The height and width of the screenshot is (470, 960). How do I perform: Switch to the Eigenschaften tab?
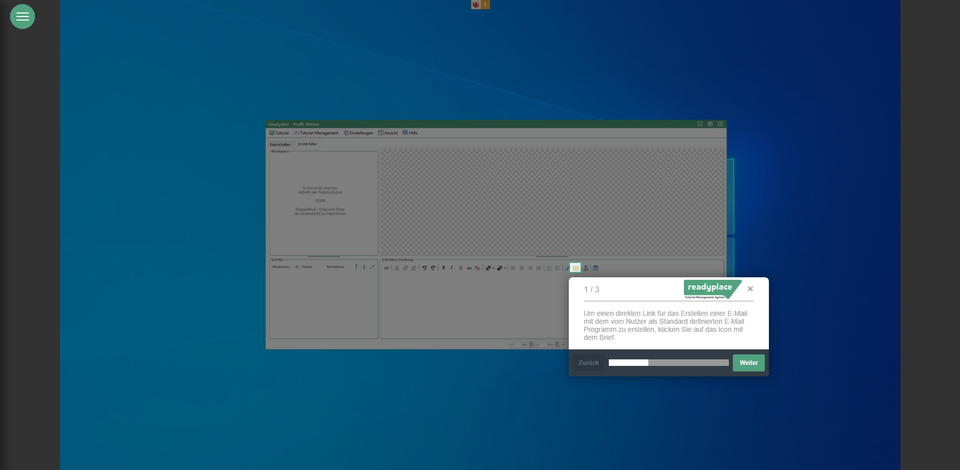pyautogui.click(x=280, y=144)
